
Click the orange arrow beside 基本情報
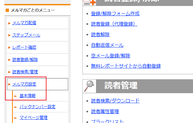tap(16, 96)
